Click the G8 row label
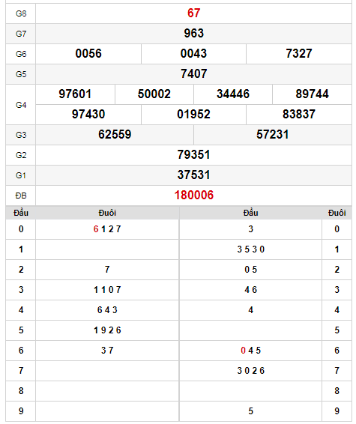 click(21, 13)
